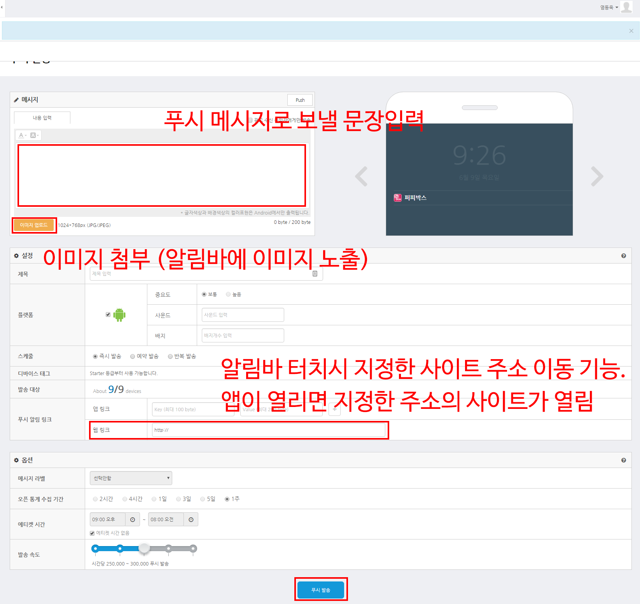Select the 예약 발송 schedule radio button
The width and height of the screenshot is (640, 604).
(x=133, y=356)
